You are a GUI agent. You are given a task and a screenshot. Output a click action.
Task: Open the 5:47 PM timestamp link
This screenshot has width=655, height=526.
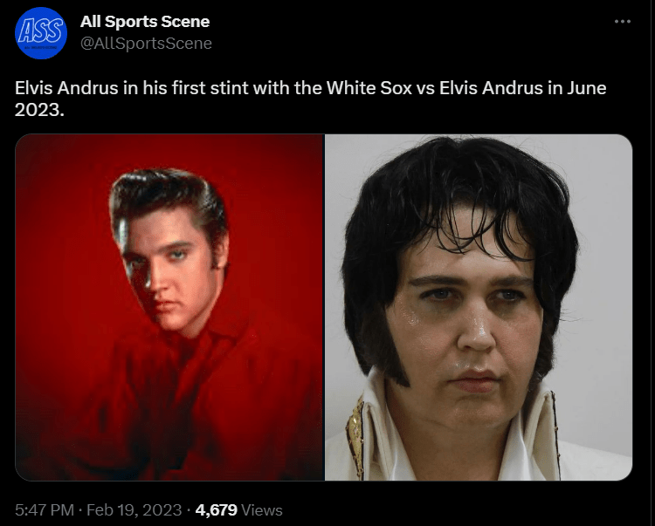(45, 509)
